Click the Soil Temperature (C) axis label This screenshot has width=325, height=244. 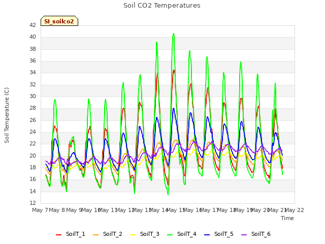coord(7,115)
